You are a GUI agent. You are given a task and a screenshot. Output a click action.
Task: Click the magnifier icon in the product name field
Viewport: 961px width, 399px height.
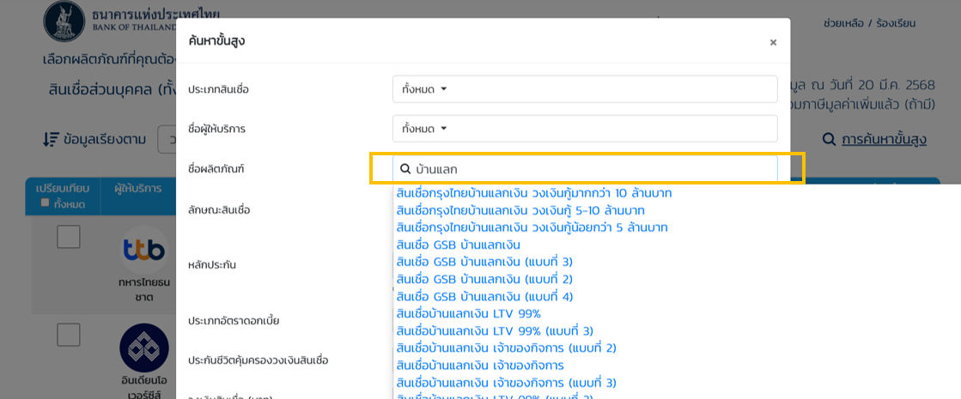[405, 169]
